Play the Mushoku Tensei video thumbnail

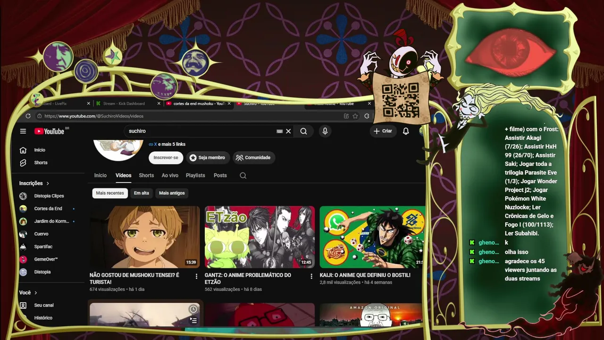(145, 237)
